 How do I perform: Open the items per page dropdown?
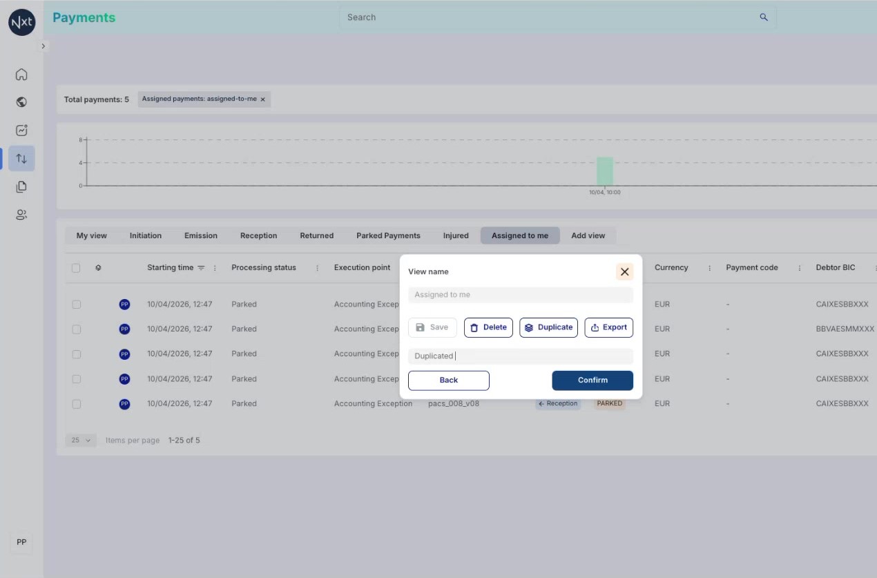(x=81, y=440)
